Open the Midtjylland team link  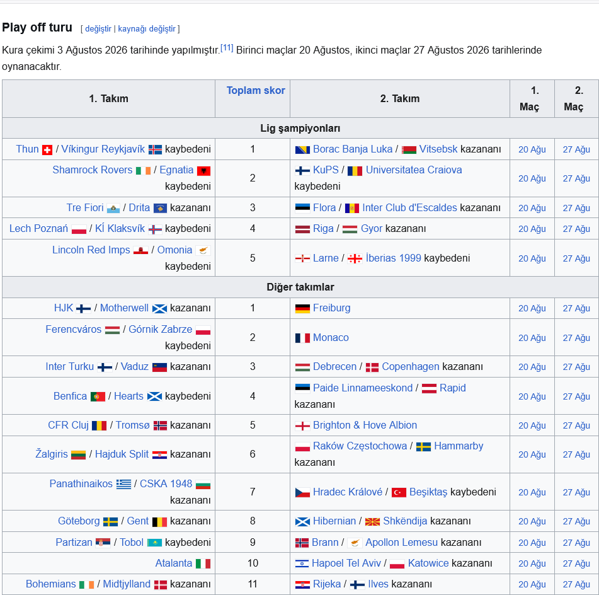[x=127, y=584]
